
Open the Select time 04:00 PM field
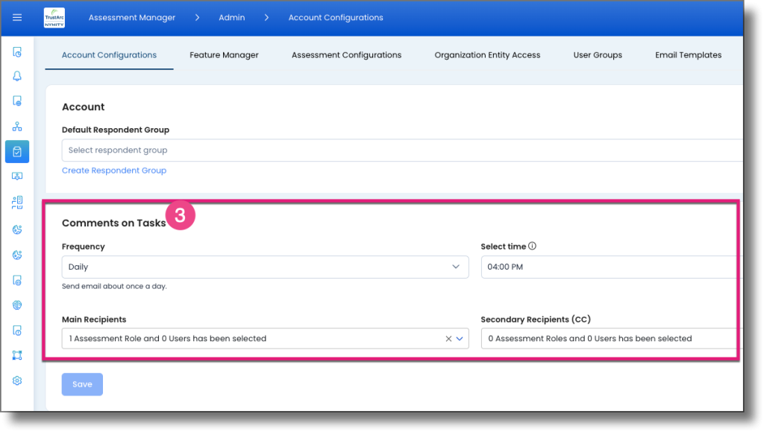612,267
